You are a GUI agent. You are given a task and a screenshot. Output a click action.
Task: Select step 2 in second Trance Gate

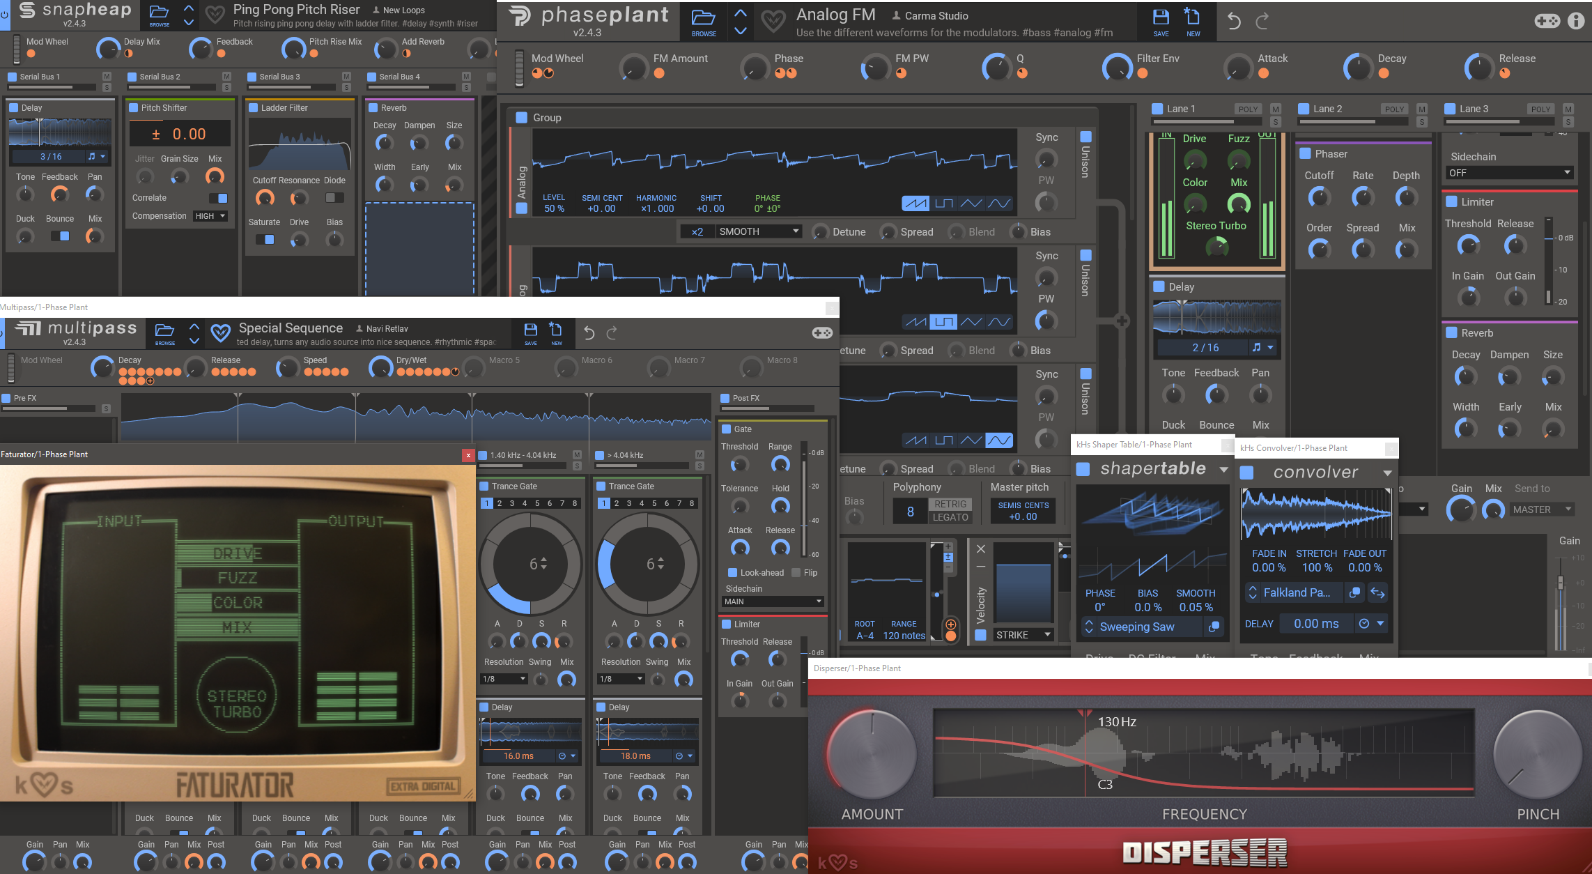coord(617,503)
